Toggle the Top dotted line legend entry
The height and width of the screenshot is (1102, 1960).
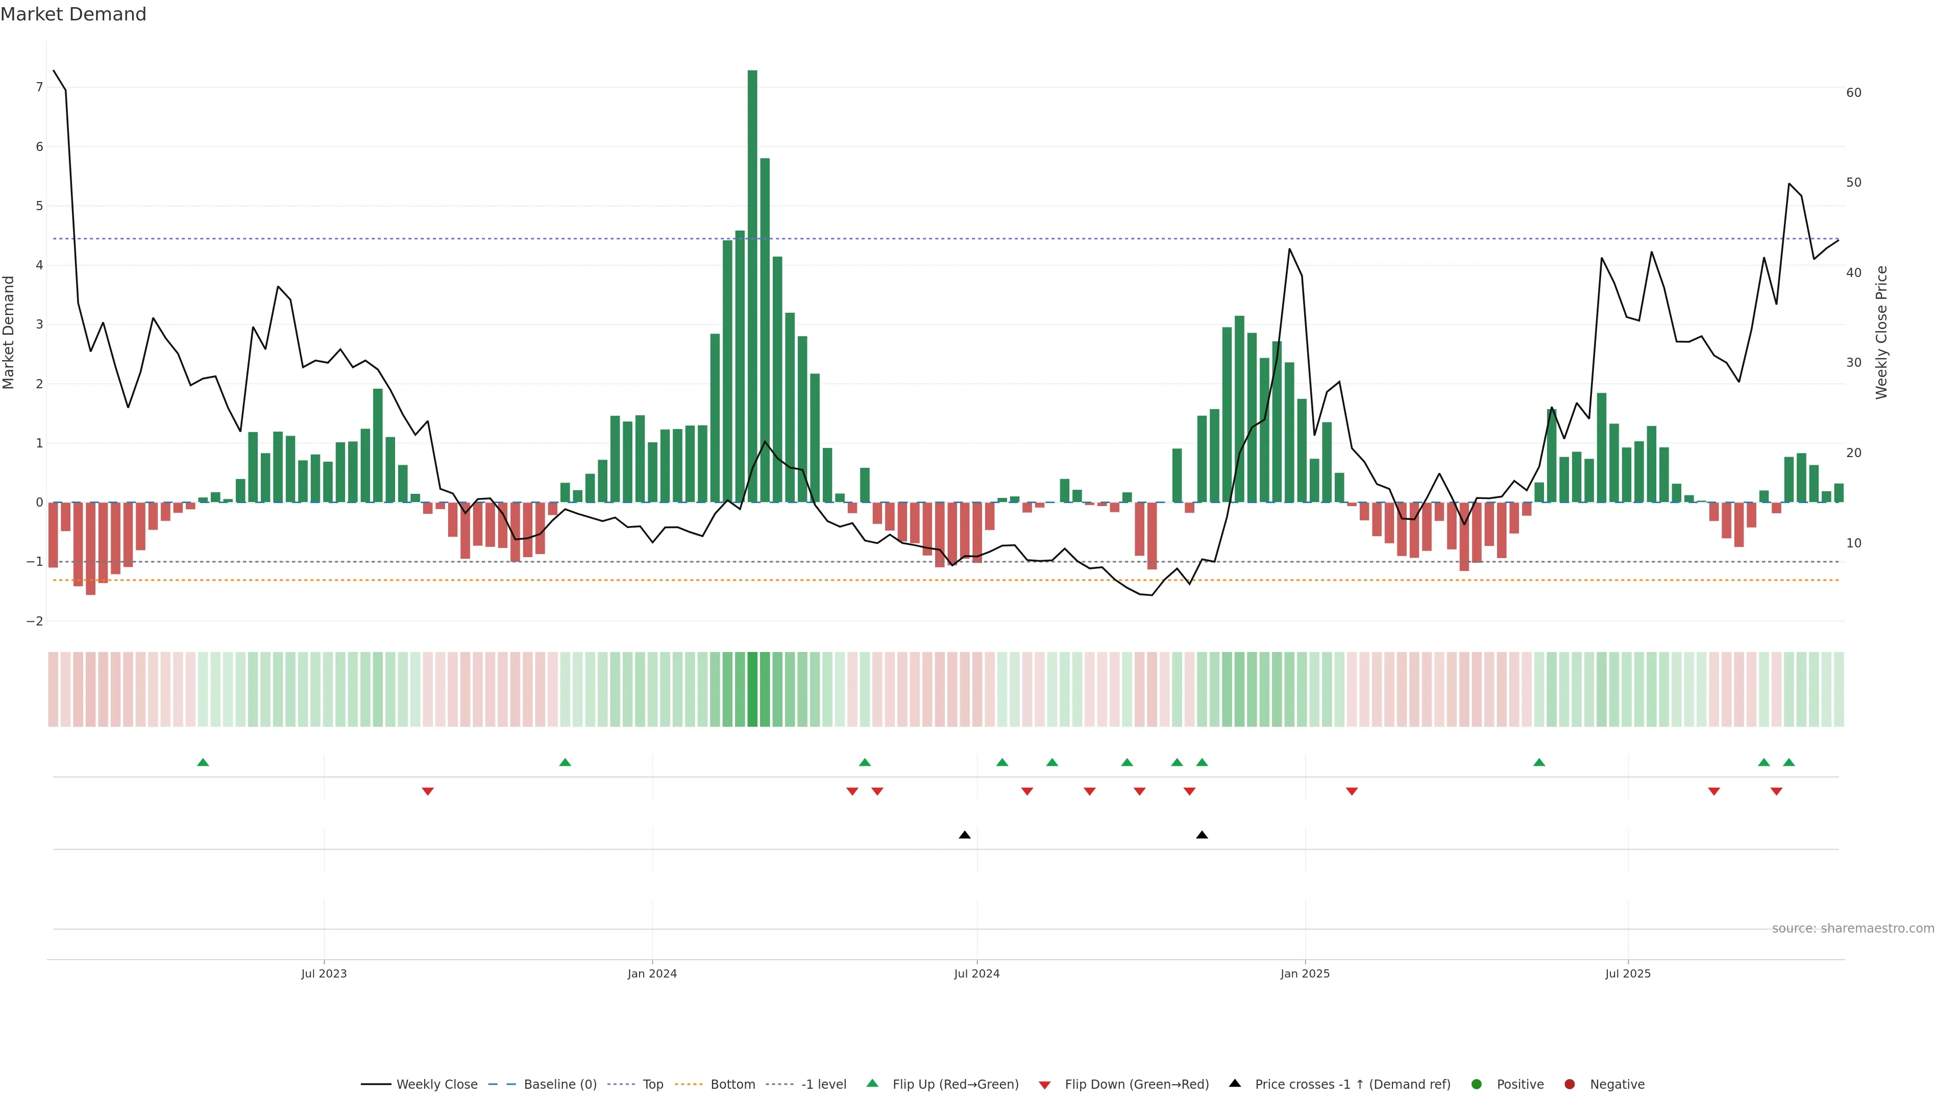coord(652,1084)
